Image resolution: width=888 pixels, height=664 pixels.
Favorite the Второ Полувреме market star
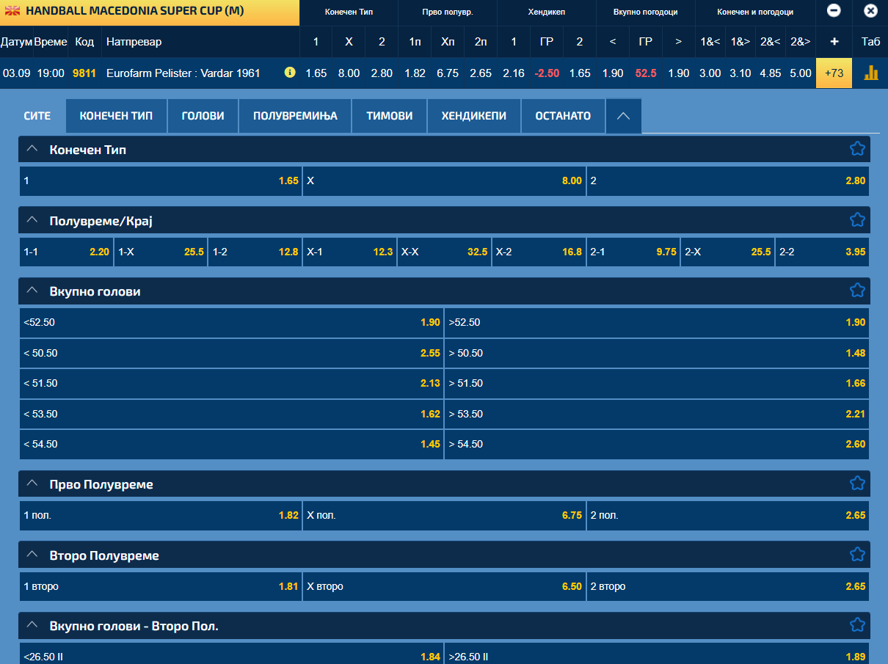(857, 555)
